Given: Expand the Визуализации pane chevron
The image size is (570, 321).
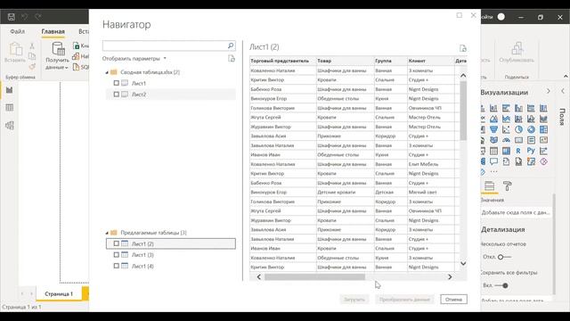Looking at the screenshot, I should click(549, 91).
